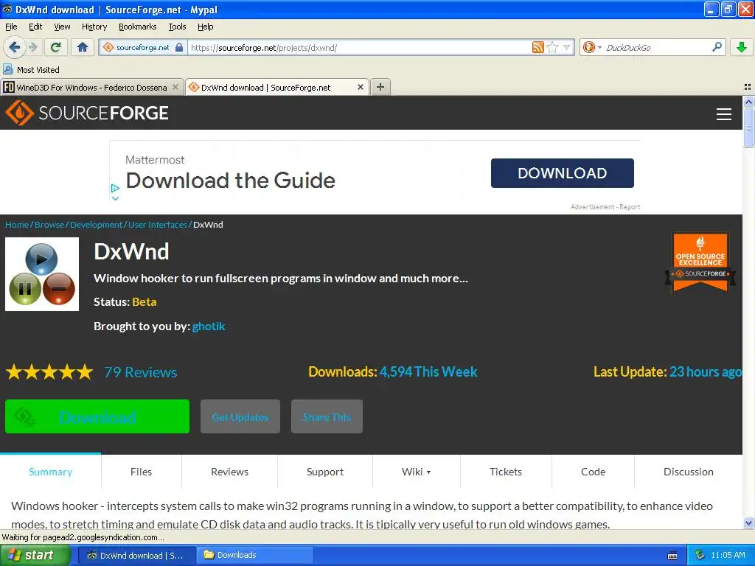755x566 pixels.
Task: Open the ghotik author profile link
Action: point(209,326)
